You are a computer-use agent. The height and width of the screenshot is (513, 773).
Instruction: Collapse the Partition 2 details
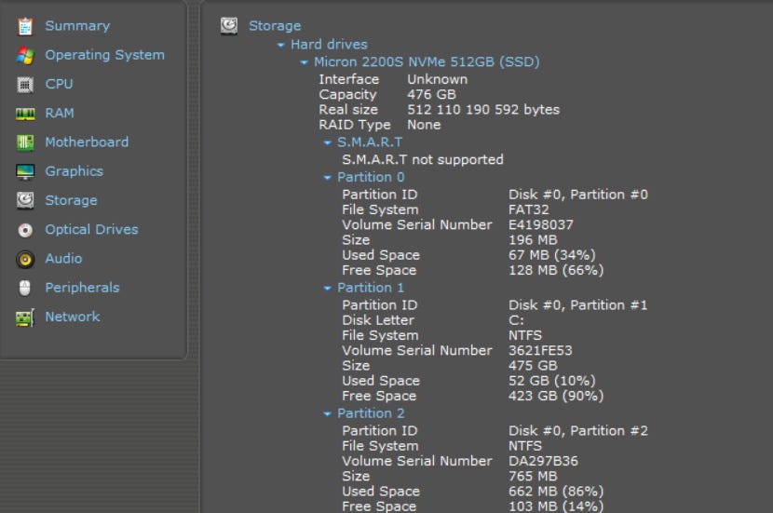click(327, 413)
